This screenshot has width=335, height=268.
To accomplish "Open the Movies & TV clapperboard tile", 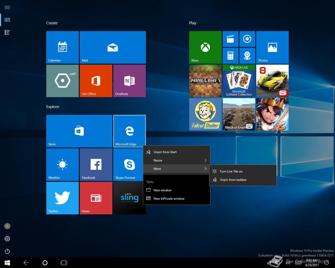I will (x=231, y=39).
